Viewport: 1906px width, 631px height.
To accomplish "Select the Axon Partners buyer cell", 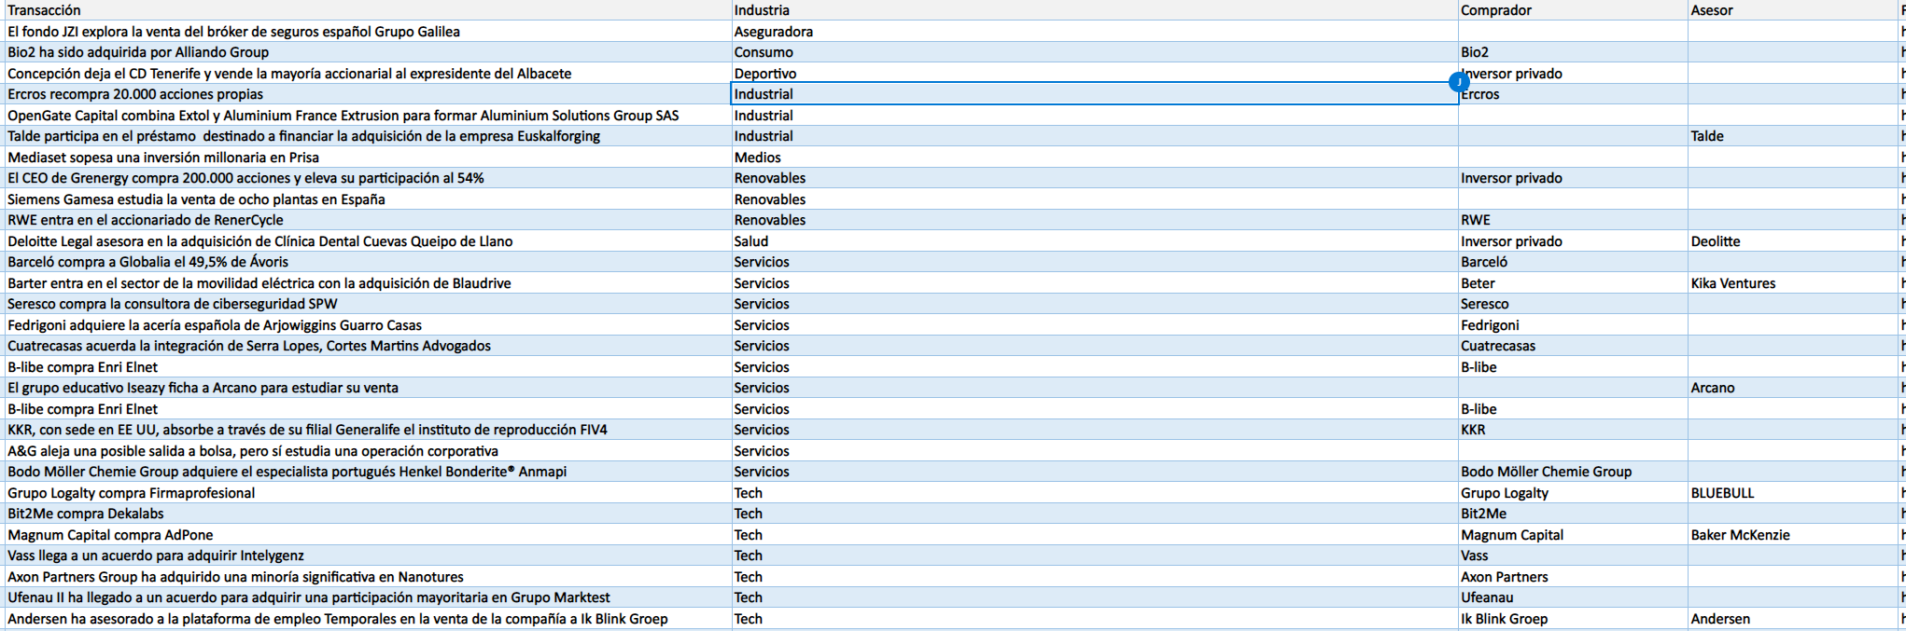I will (1573, 577).
